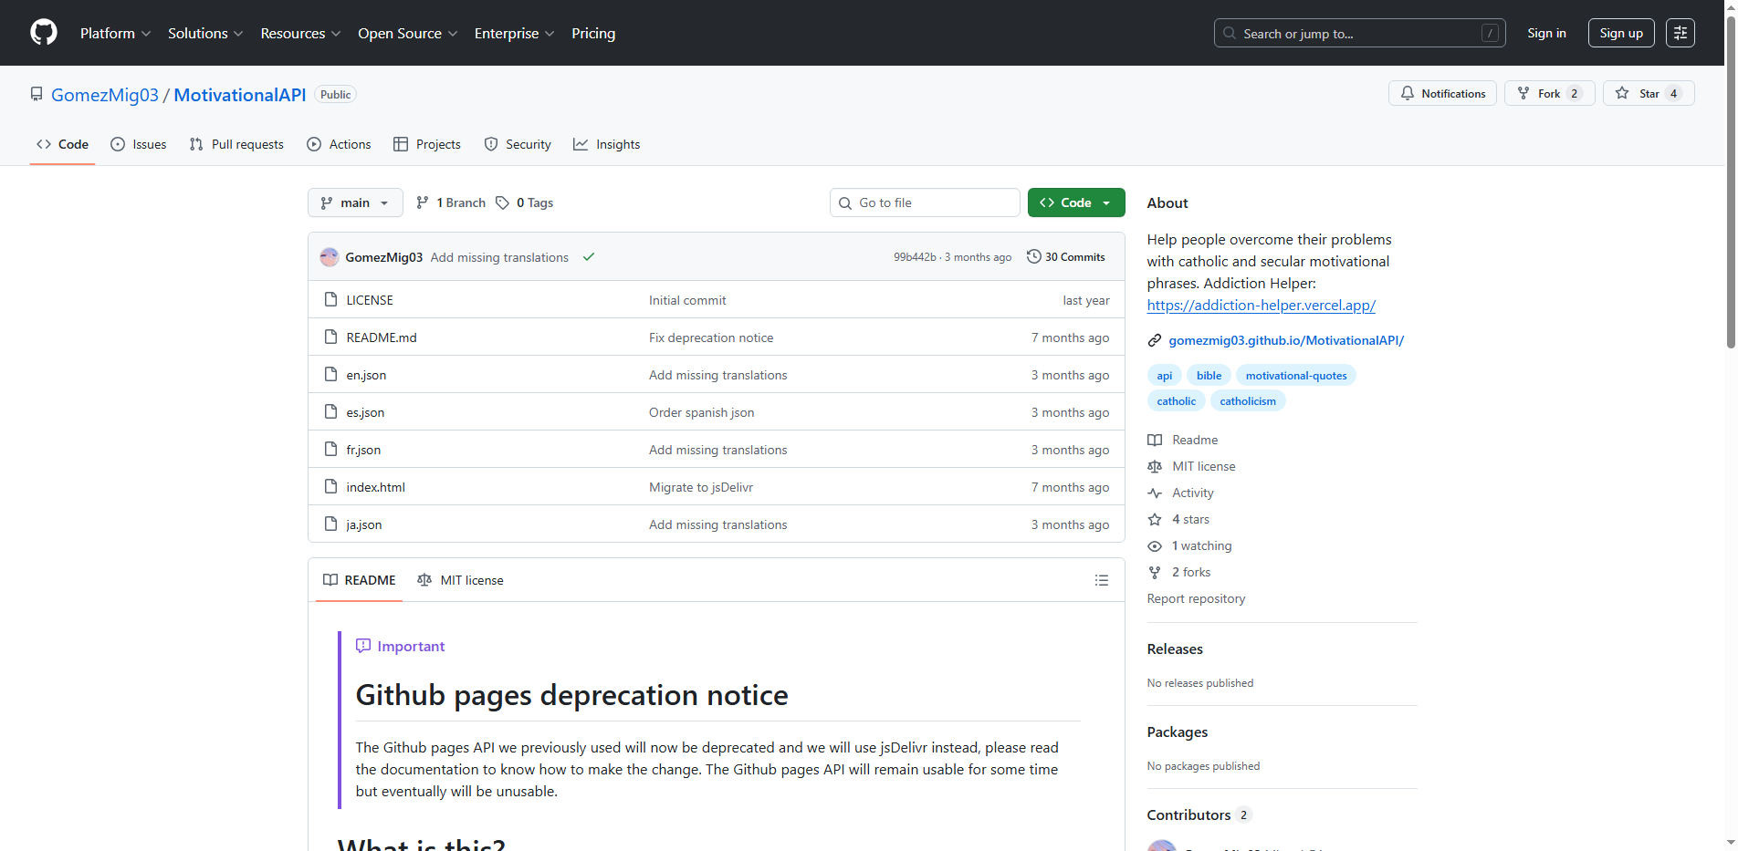The height and width of the screenshot is (851, 1738).
Task: Click GomezMig03 avatar in commit row
Action: pos(330,257)
